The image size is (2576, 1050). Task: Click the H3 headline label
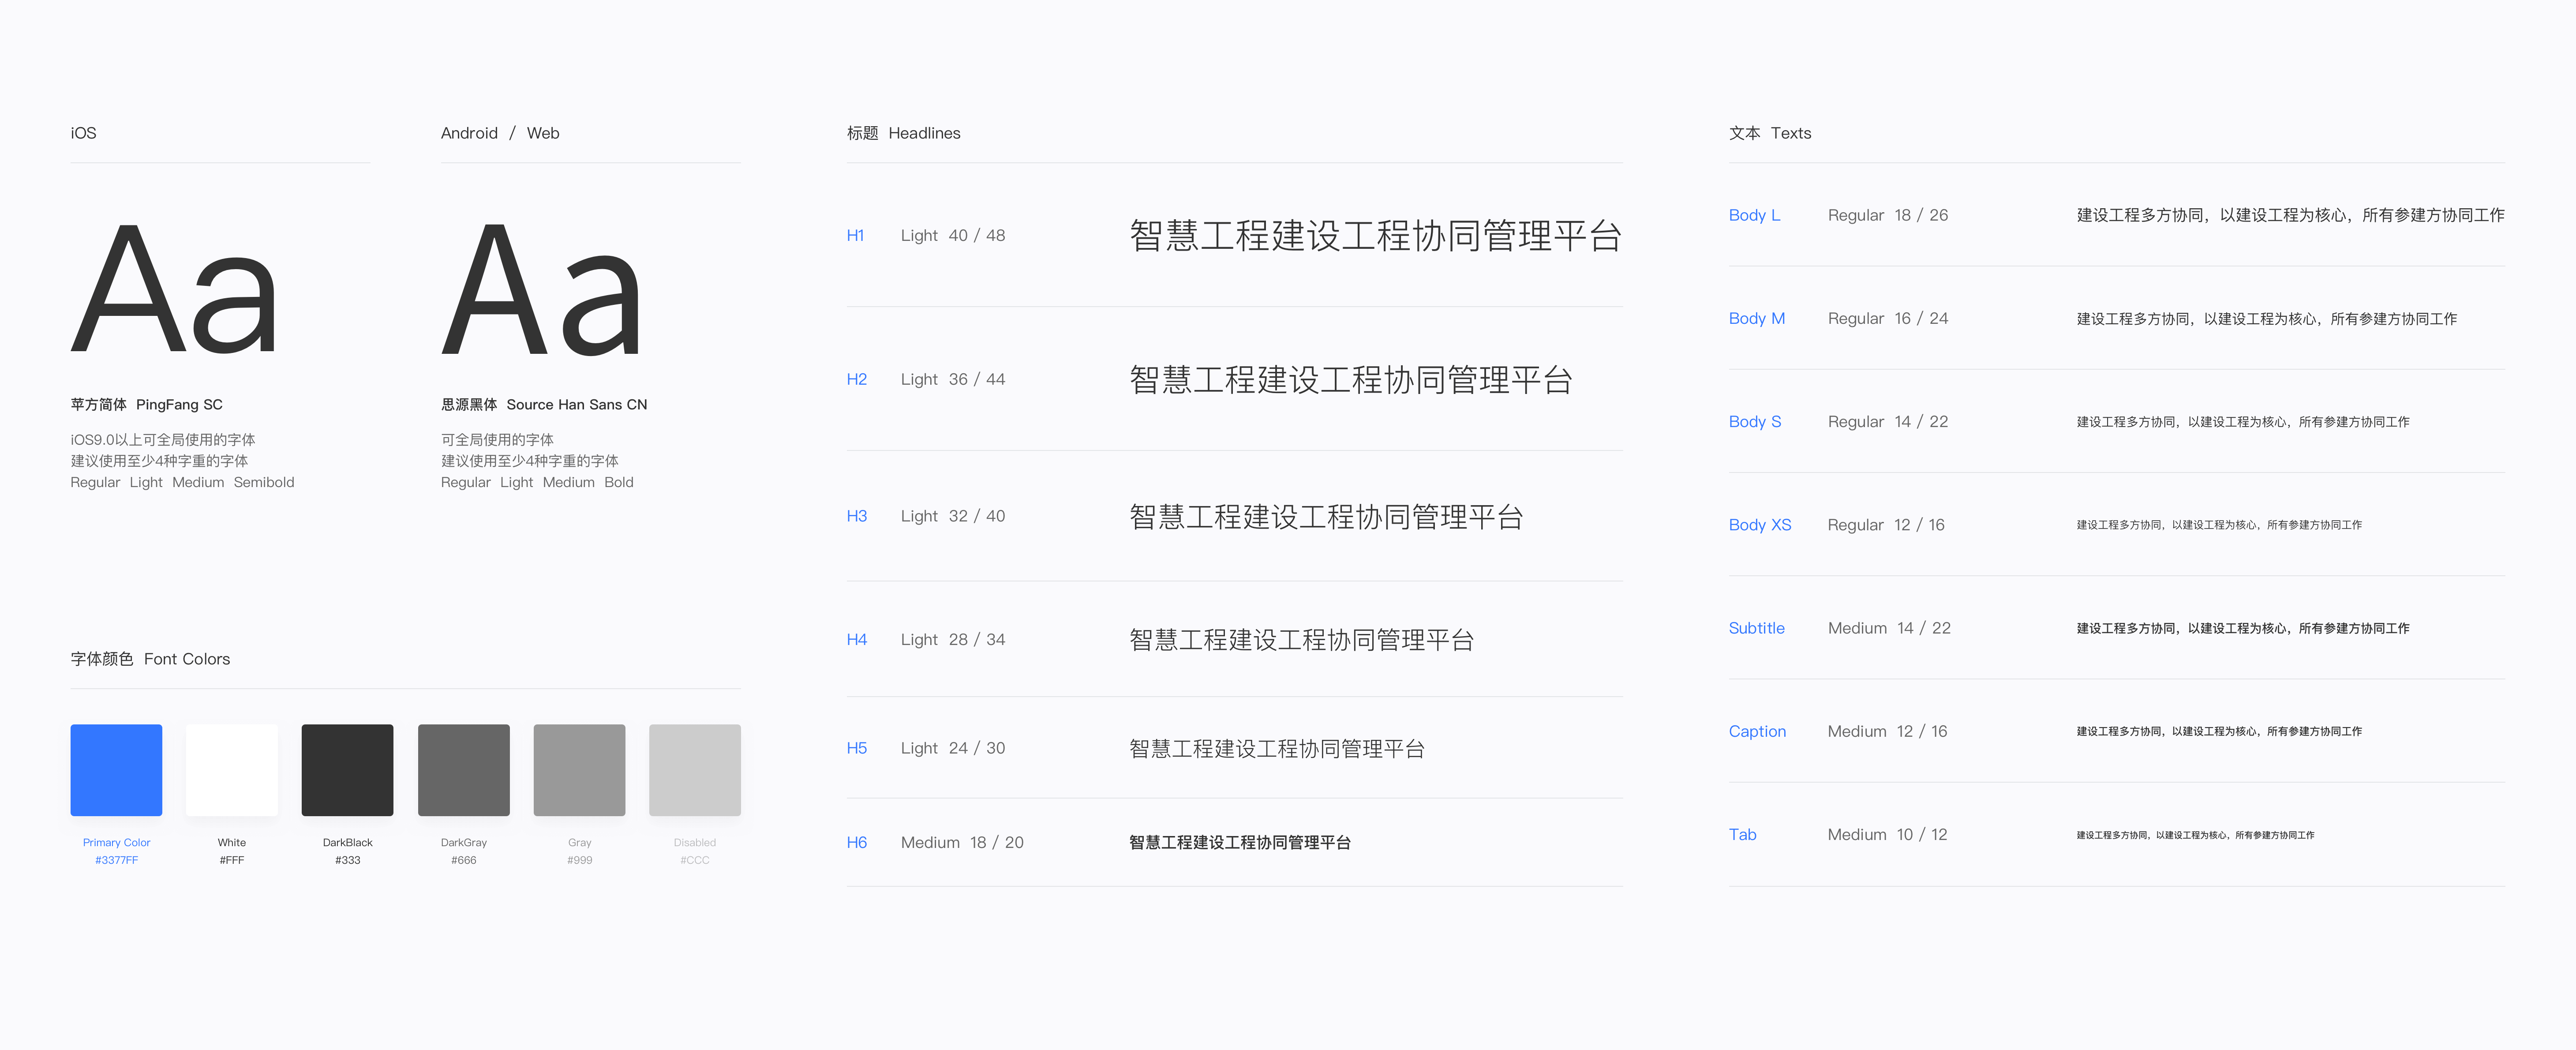857,517
